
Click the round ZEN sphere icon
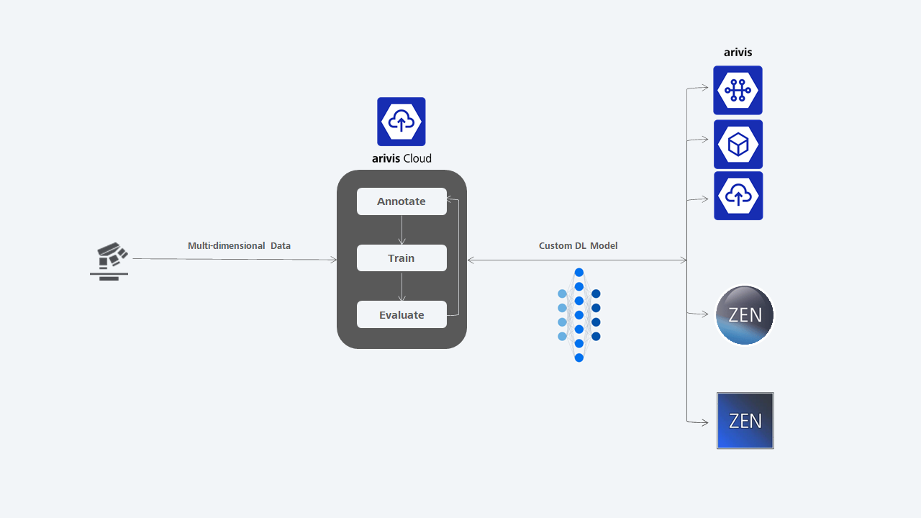pyautogui.click(x=745, y=315)
